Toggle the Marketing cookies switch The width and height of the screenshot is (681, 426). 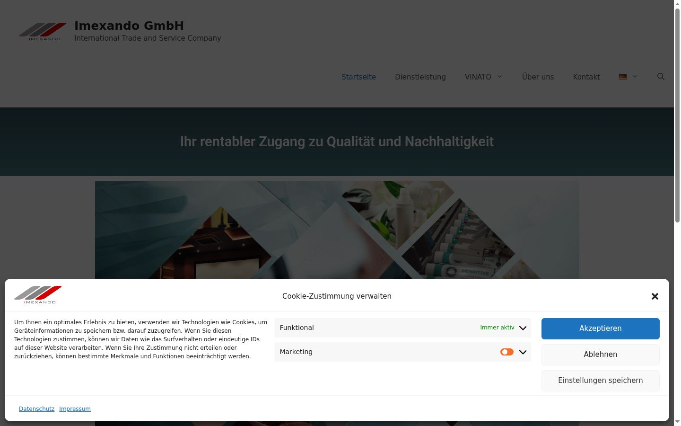[x=506, y=352]
